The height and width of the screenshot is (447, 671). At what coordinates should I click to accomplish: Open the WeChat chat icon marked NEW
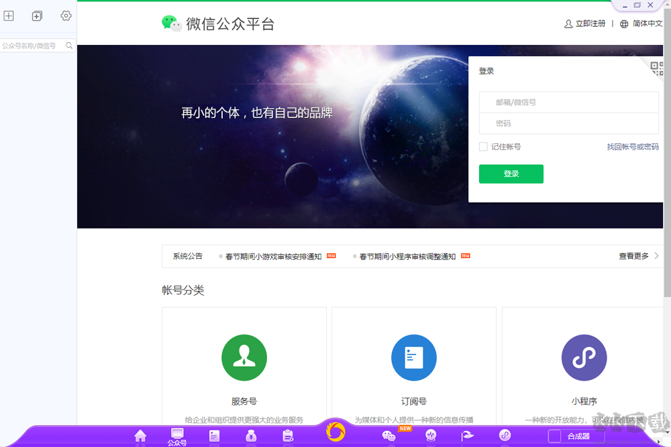click(x=389, y=436)
